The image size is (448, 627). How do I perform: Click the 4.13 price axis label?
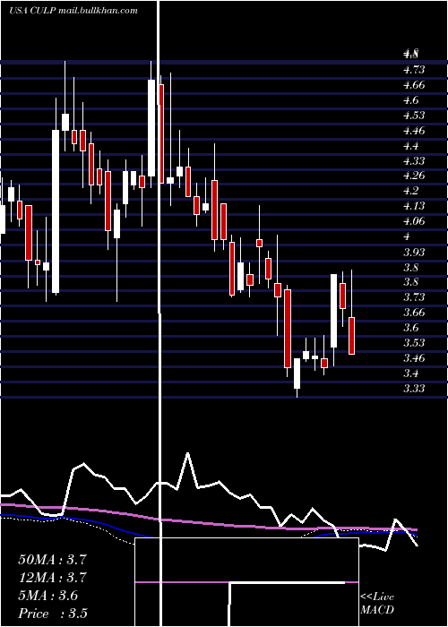point(414,206)
